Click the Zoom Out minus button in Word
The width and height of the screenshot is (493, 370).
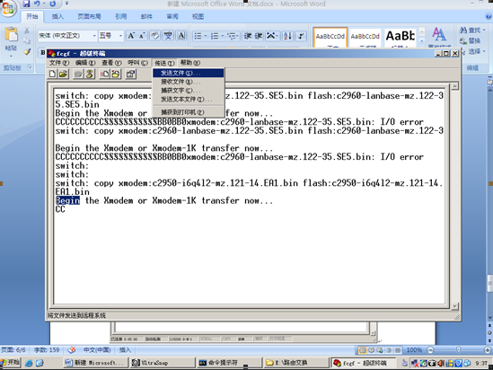(430, 350)
